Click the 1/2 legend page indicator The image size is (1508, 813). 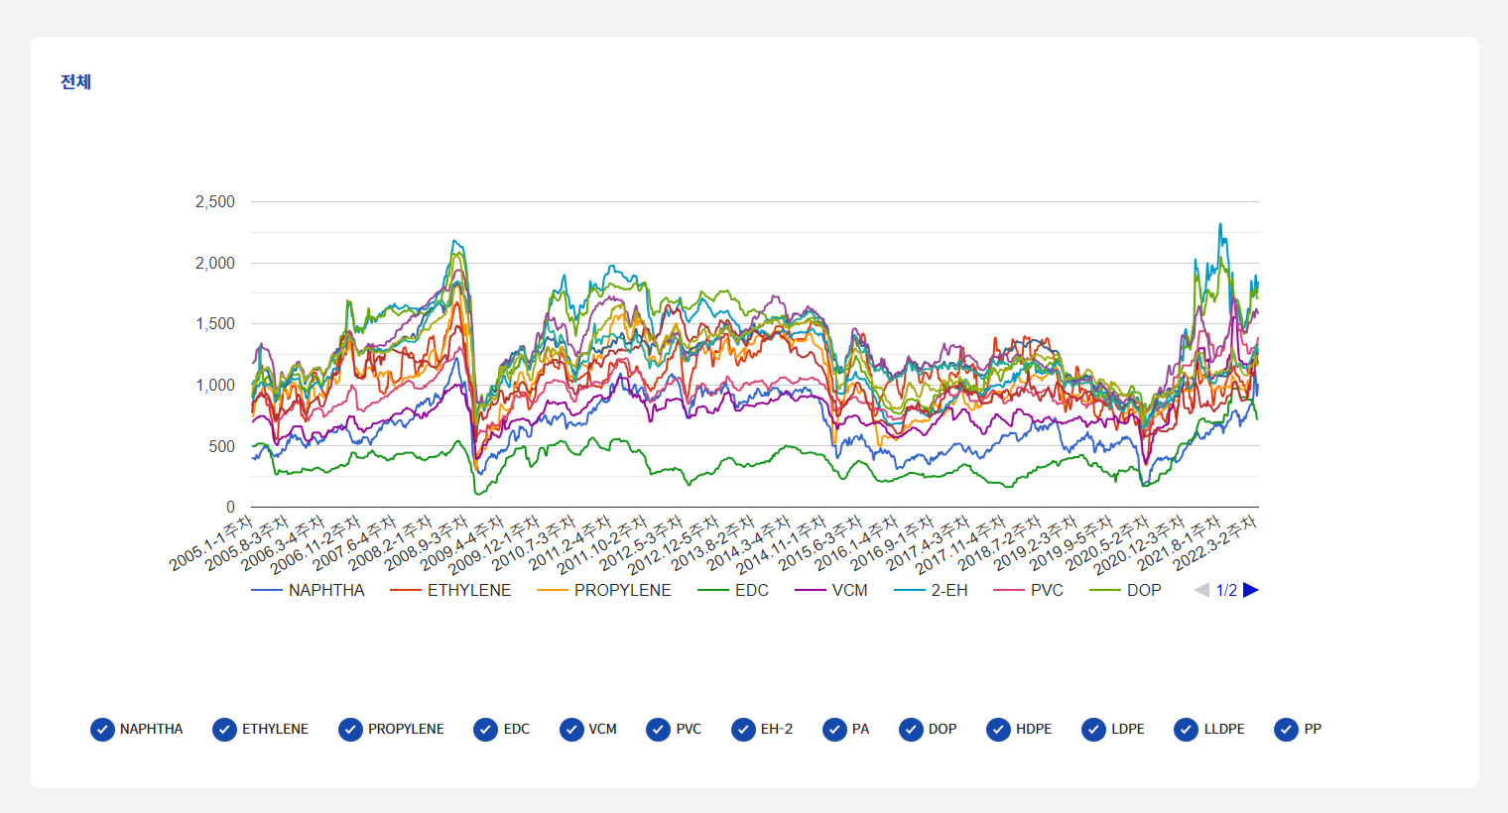[x=1226, y=590]
